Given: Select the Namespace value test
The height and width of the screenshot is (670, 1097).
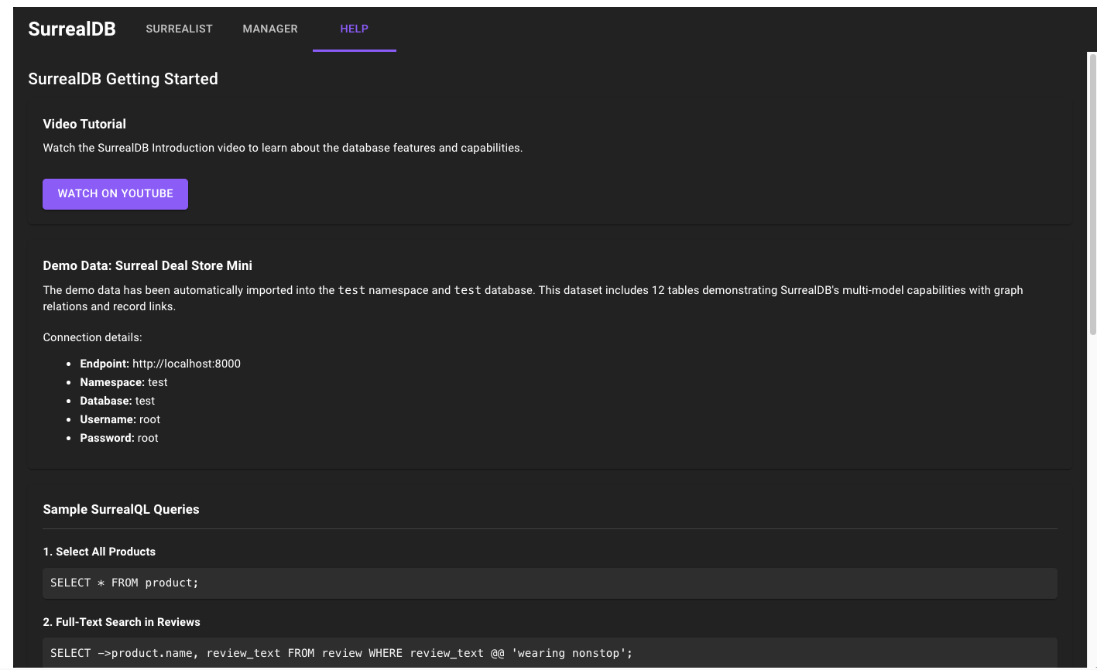Looking at the screenshot, I should point(157,381).
